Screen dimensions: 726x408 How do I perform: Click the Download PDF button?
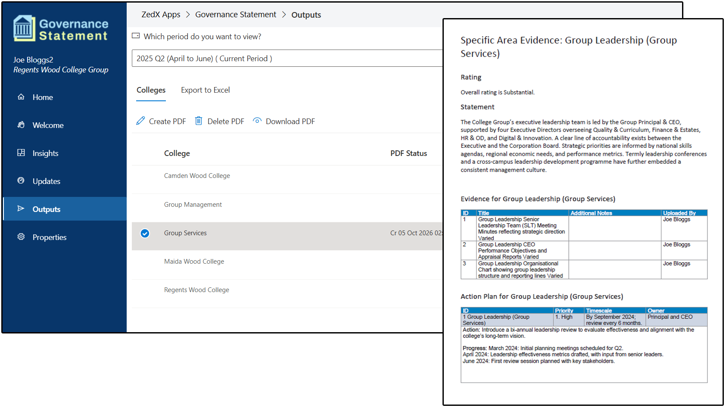pos(284,121)
